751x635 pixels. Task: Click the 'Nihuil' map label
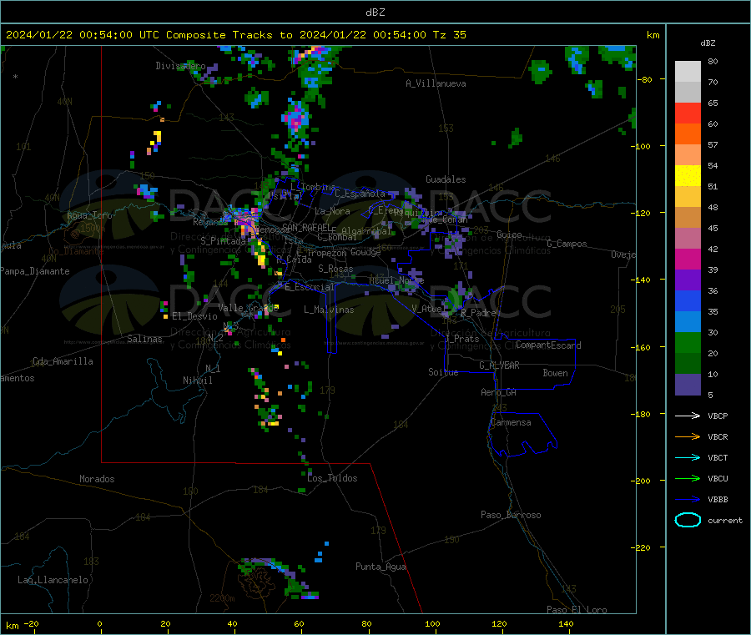(x=197, y=380)
